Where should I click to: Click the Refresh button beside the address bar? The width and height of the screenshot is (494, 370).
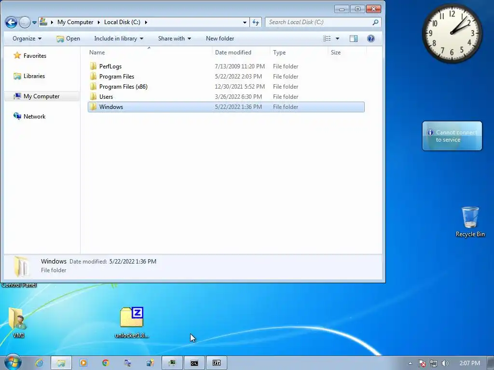(x=256, y=22)
